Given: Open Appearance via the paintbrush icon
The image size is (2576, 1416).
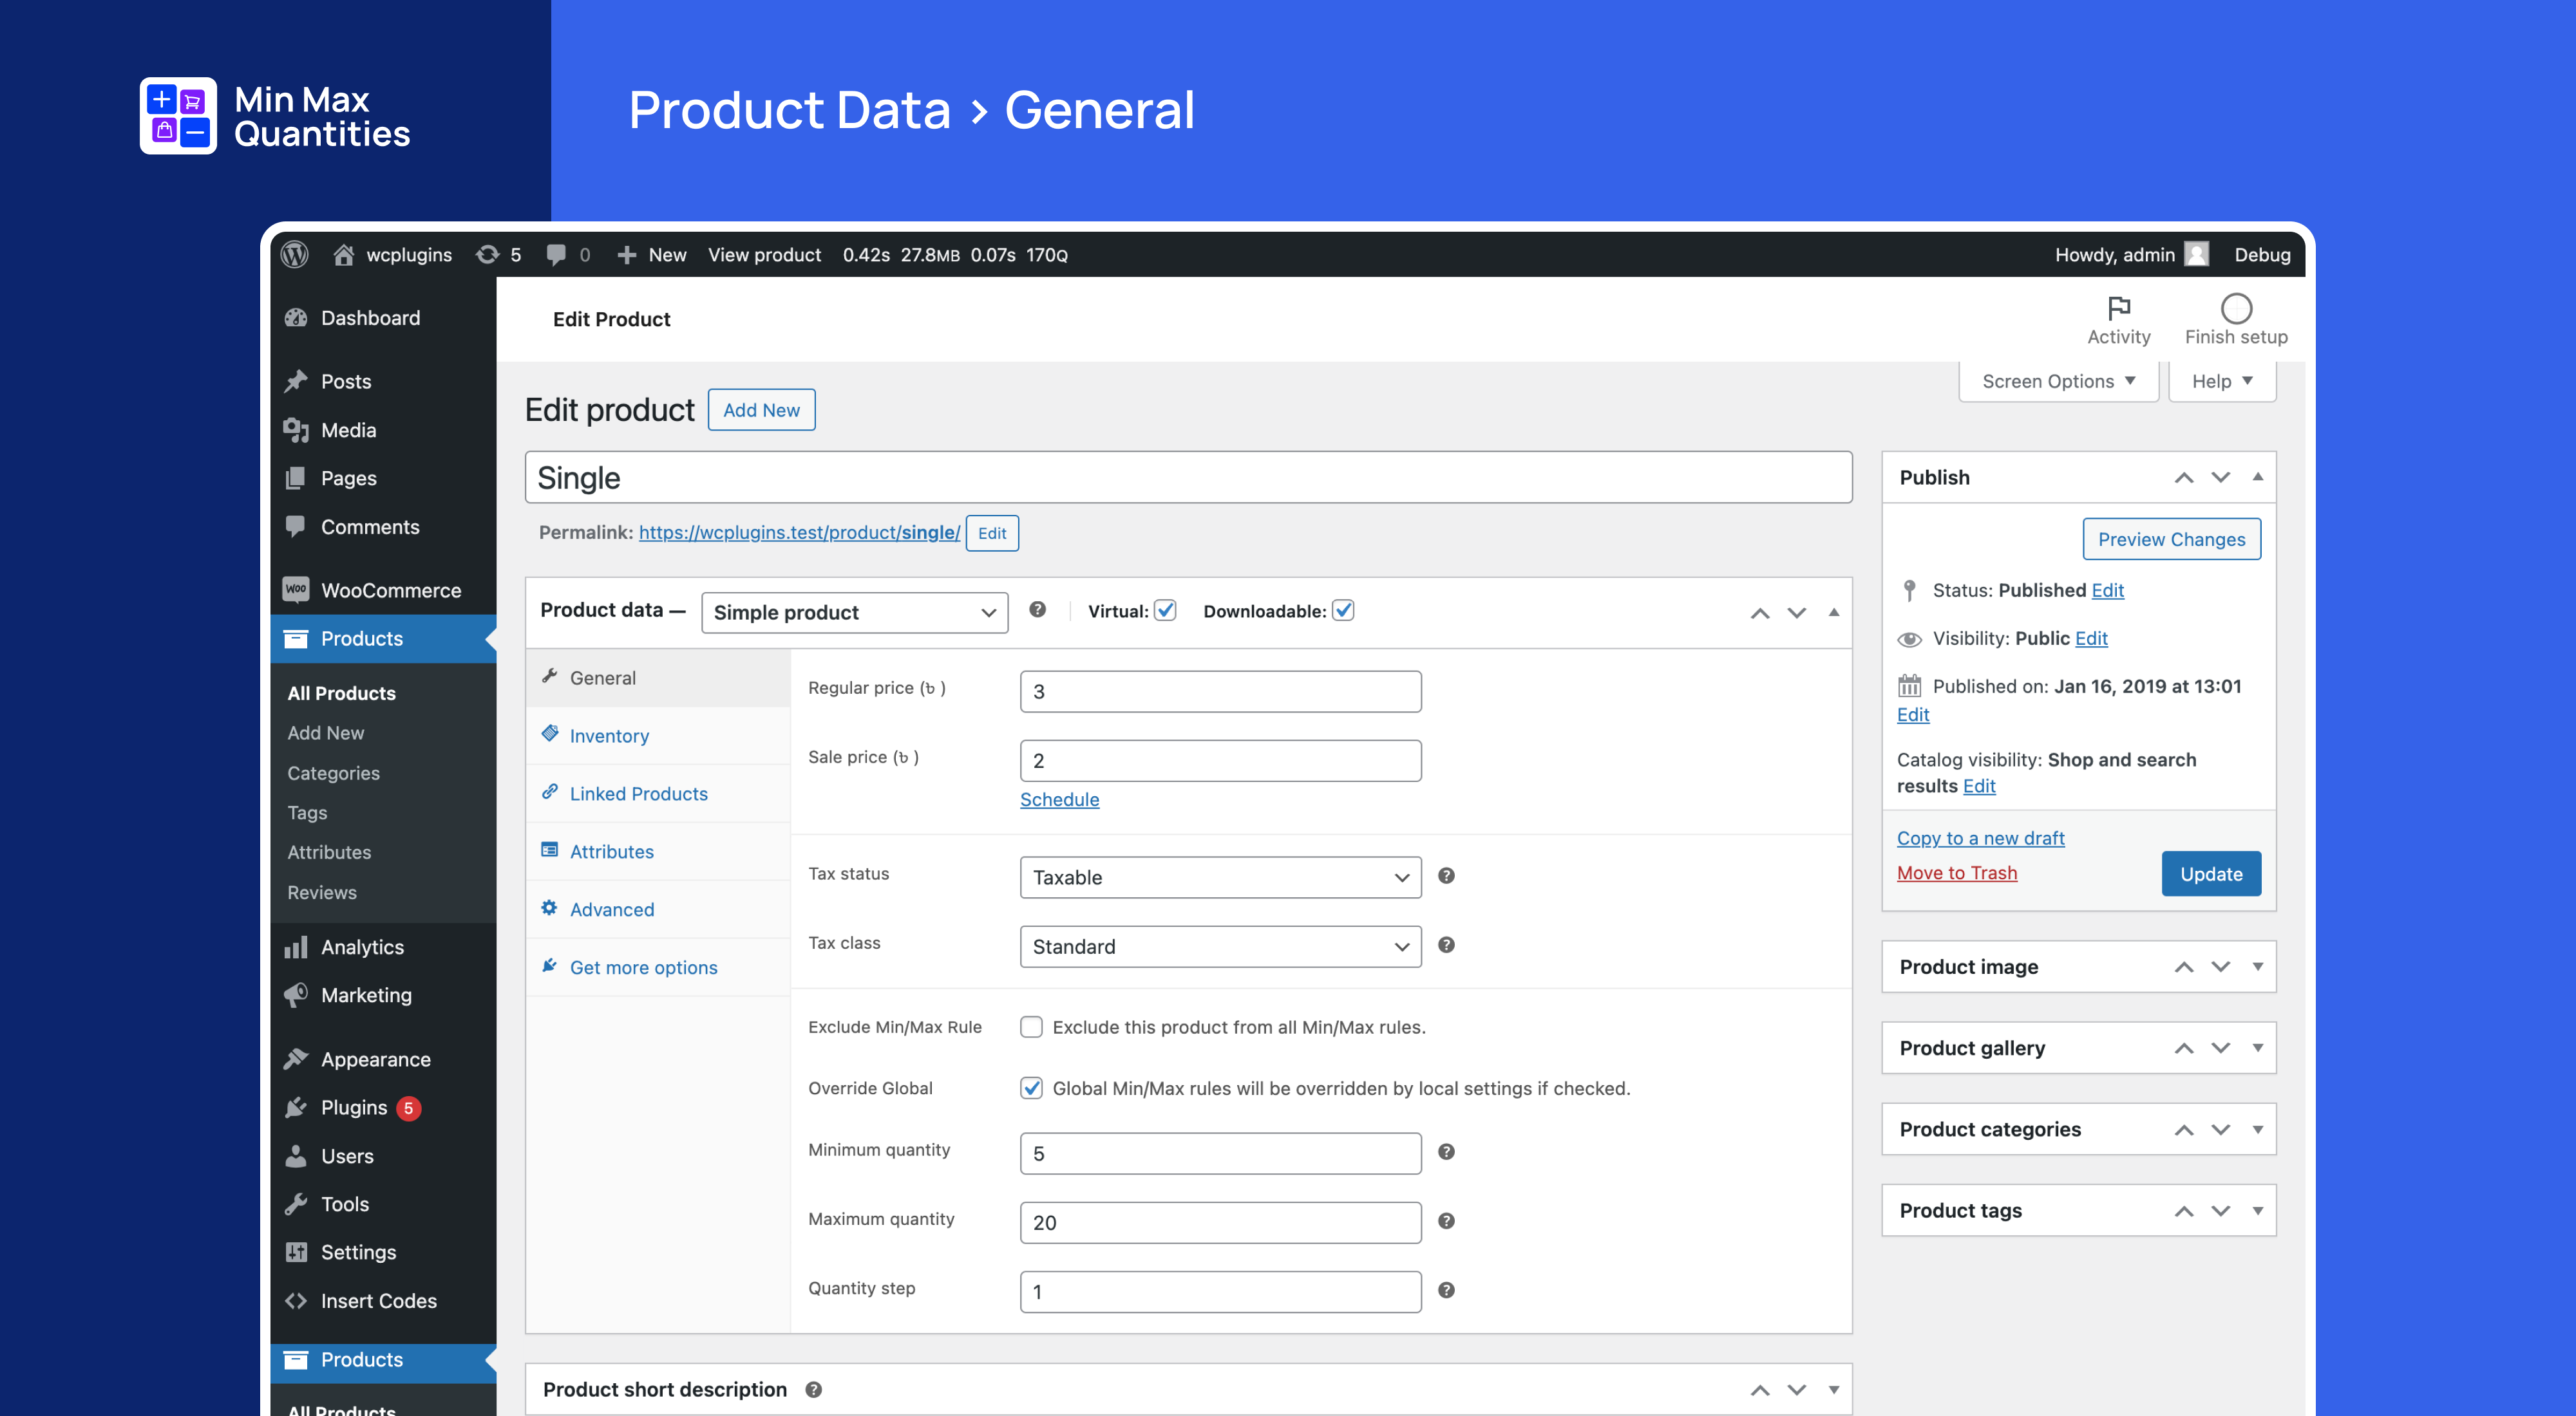Looking at the screenshot, I should point(296,1058).
